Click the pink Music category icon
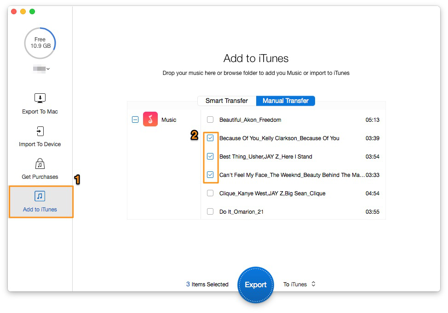The image size is (448, 313). (x=150, y=119)
